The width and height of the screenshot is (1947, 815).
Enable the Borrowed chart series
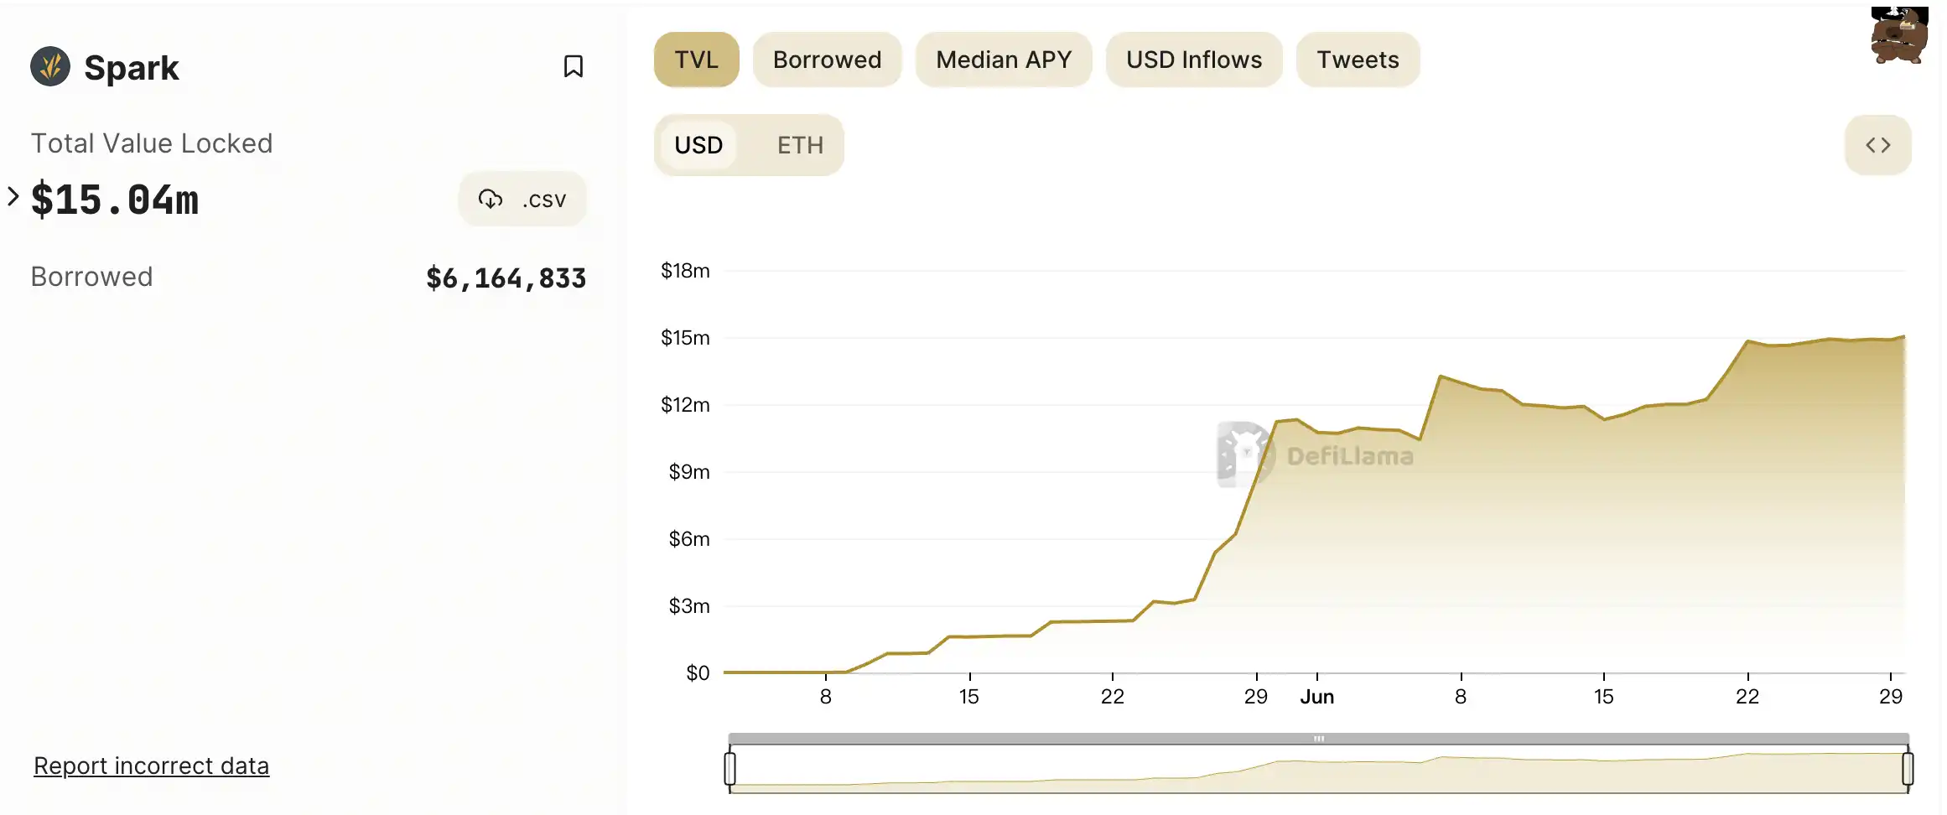pyautogui.click(x=827, y=60)
